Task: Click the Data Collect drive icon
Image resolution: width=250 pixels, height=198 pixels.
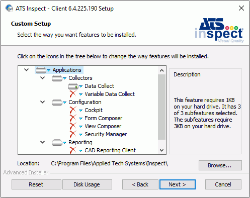Action: 73,86
